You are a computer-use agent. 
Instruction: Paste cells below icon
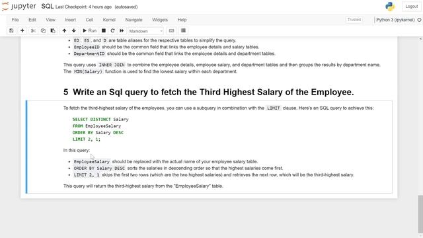(x=53, y=31)
